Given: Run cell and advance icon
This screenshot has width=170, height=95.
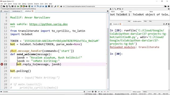Looking at the screenshot, I should (24, 6).
